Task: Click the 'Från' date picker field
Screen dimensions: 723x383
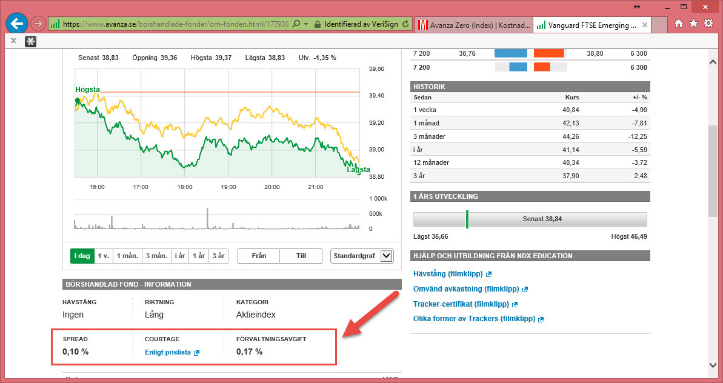Action: click(x=259, y=256)
